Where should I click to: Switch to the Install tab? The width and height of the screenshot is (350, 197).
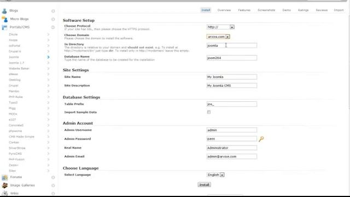(x=206, y=10)
